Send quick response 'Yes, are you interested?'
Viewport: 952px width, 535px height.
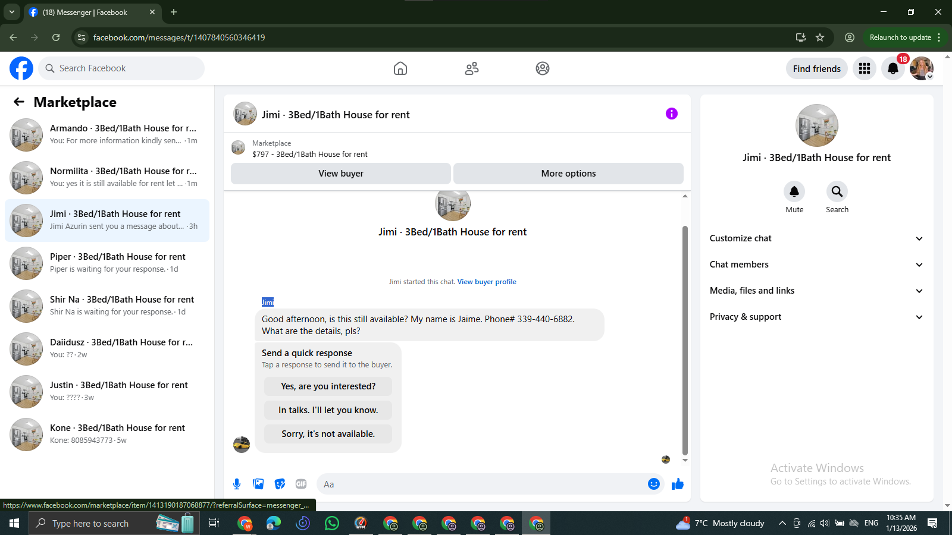pos(328,386)
